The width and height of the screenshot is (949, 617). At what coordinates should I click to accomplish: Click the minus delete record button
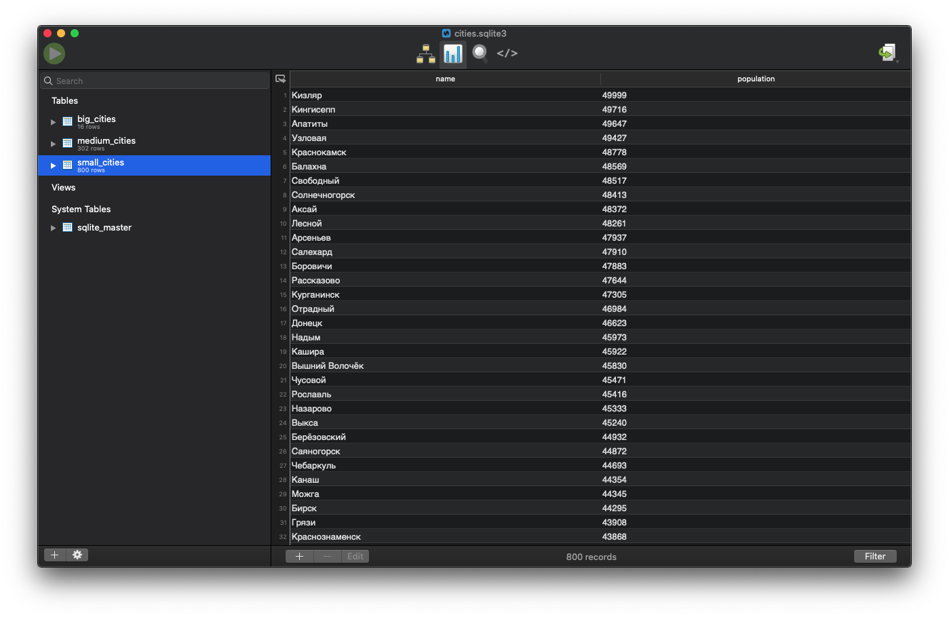pyautogui.click(x=327, y=557)
